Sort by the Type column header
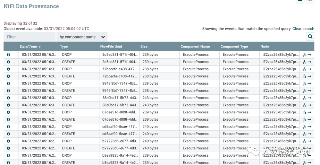Viewport: 320px width, 165px height. click(64, 46)
